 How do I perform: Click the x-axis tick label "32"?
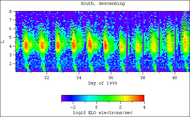coord(47,78)
